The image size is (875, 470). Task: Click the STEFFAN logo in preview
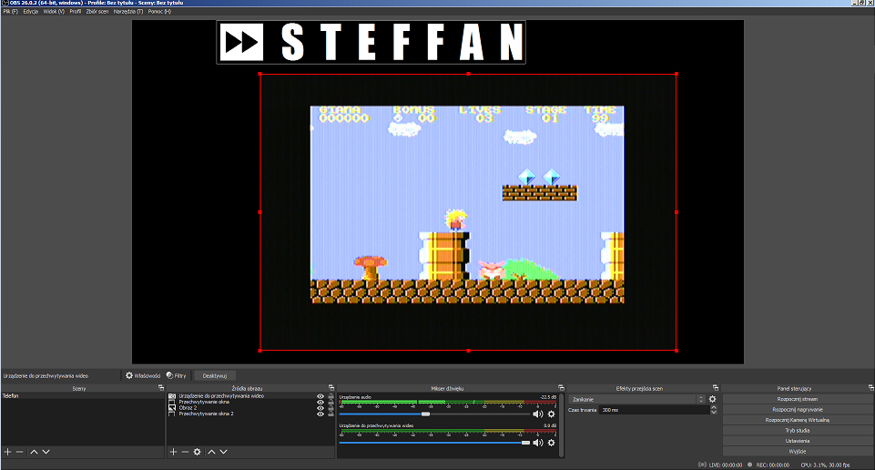pyautogui.click(x=371, y=43)
